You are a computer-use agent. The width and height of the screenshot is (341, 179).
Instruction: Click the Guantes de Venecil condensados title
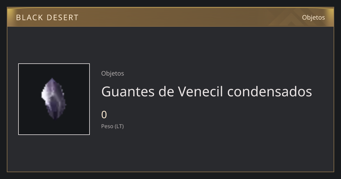pyautogui.click(x=207, y=91)
